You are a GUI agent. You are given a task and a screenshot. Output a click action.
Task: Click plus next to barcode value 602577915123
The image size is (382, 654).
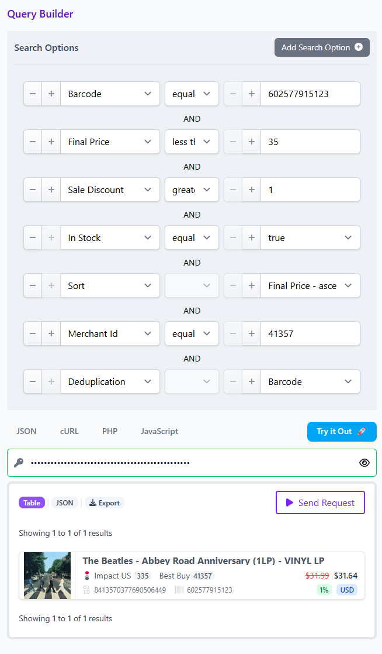[x=252, y=94]
